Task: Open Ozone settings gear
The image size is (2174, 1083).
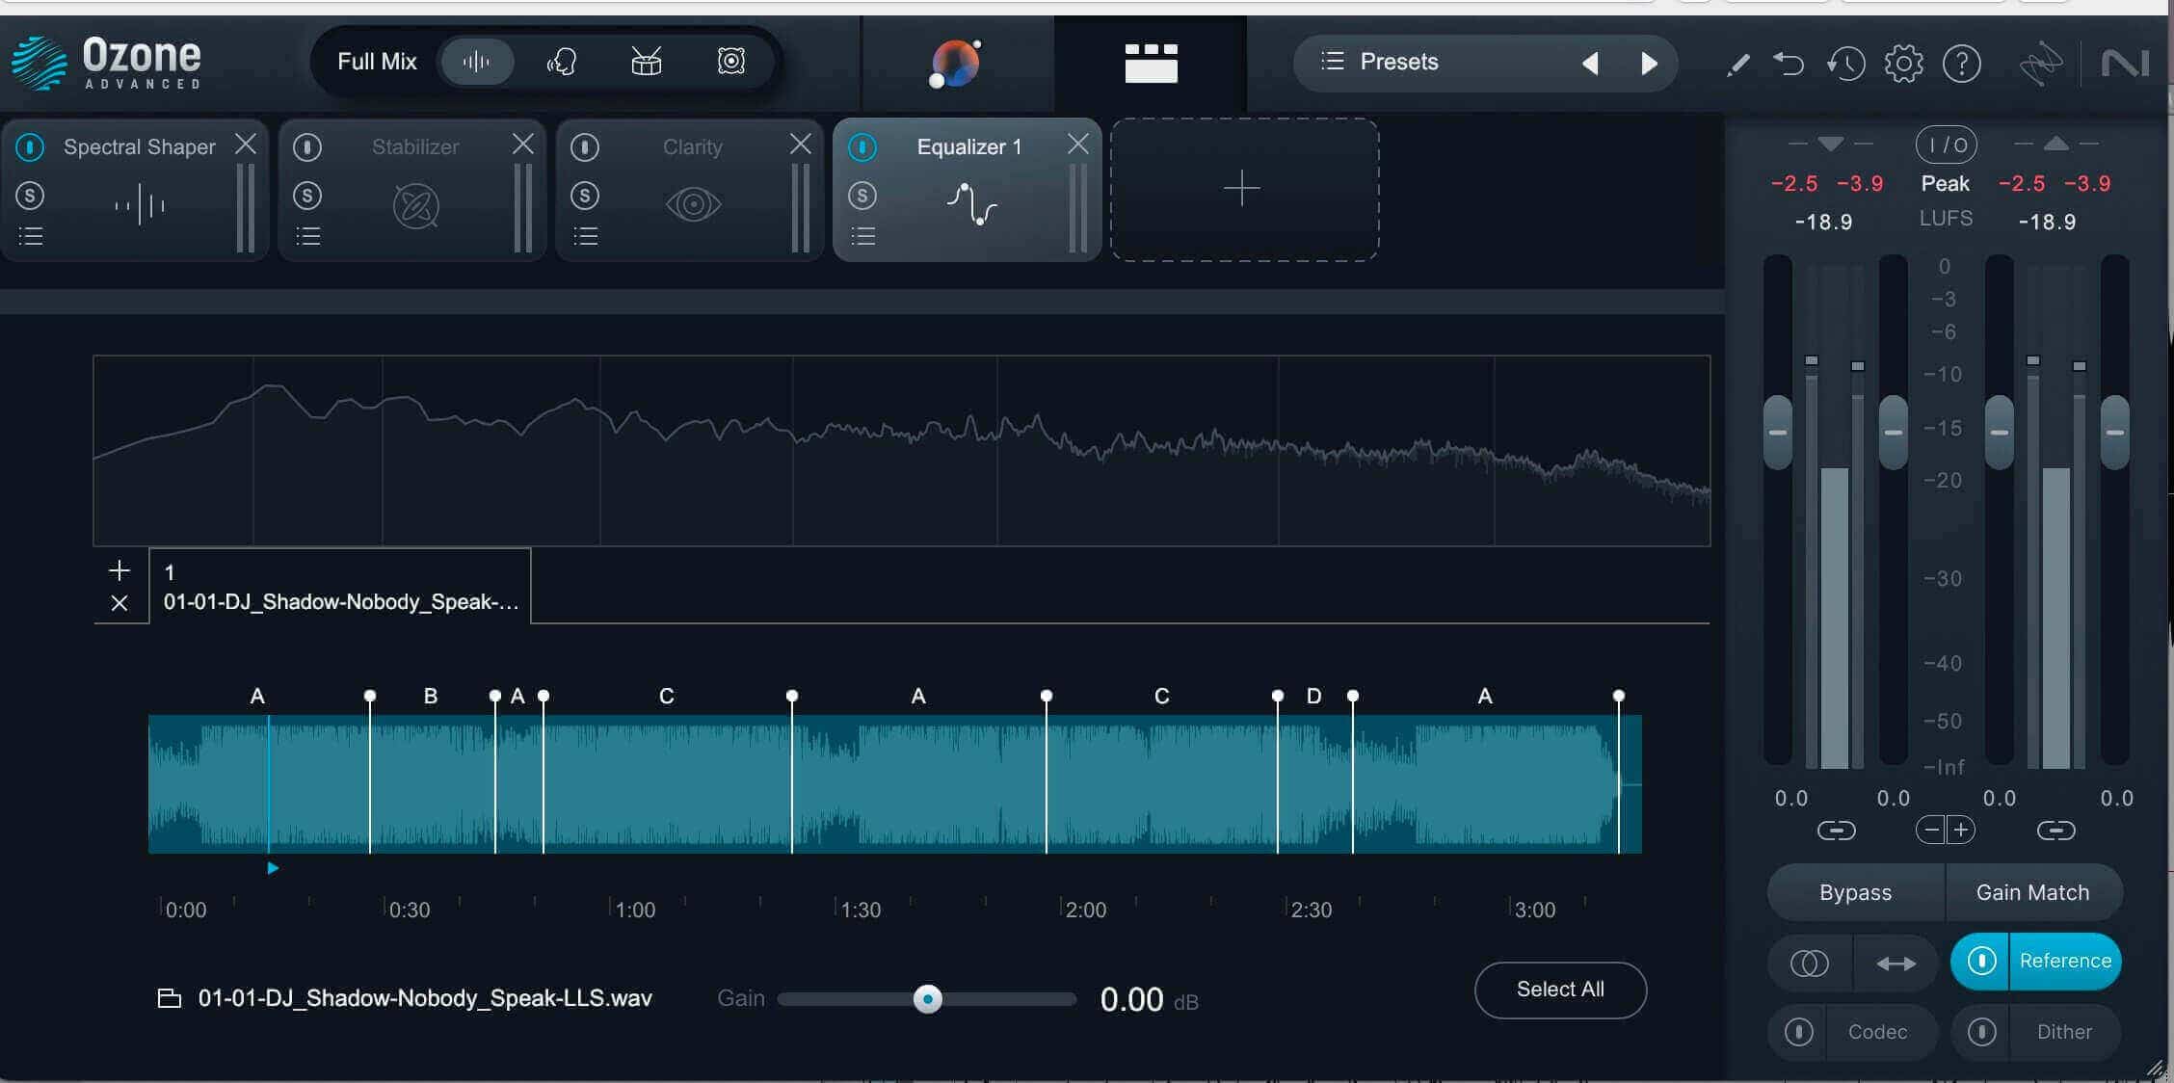Action: tap(1903, 65)
